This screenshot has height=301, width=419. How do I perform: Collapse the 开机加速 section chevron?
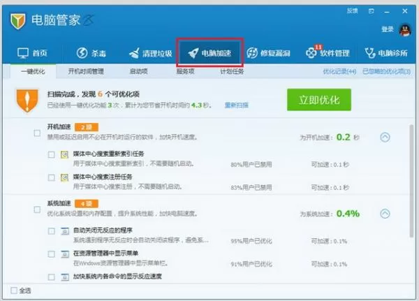click(x=385, y=137)
